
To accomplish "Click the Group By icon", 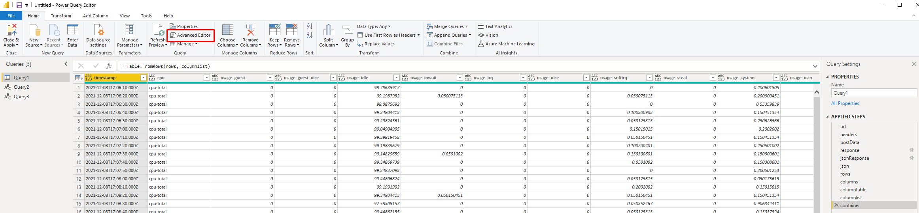I will point(347,30).
